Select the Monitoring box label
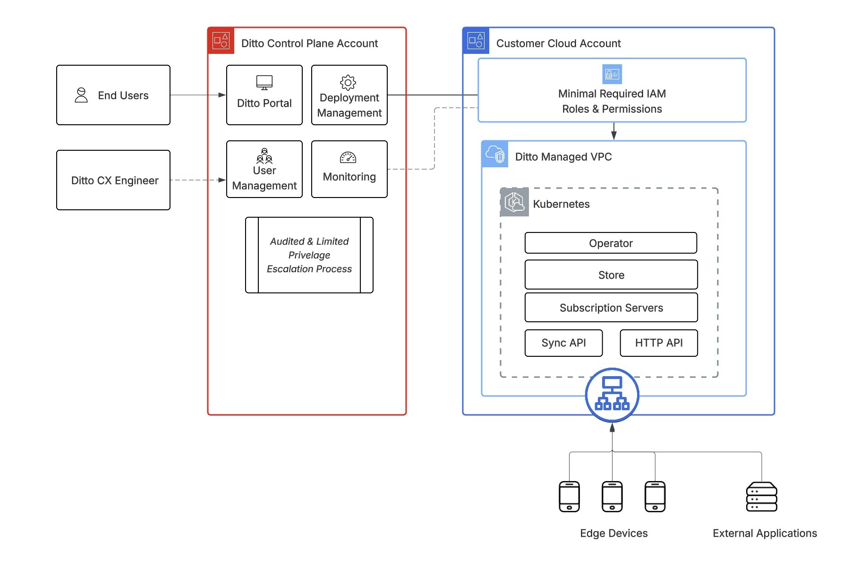 (x=349, y=177)
